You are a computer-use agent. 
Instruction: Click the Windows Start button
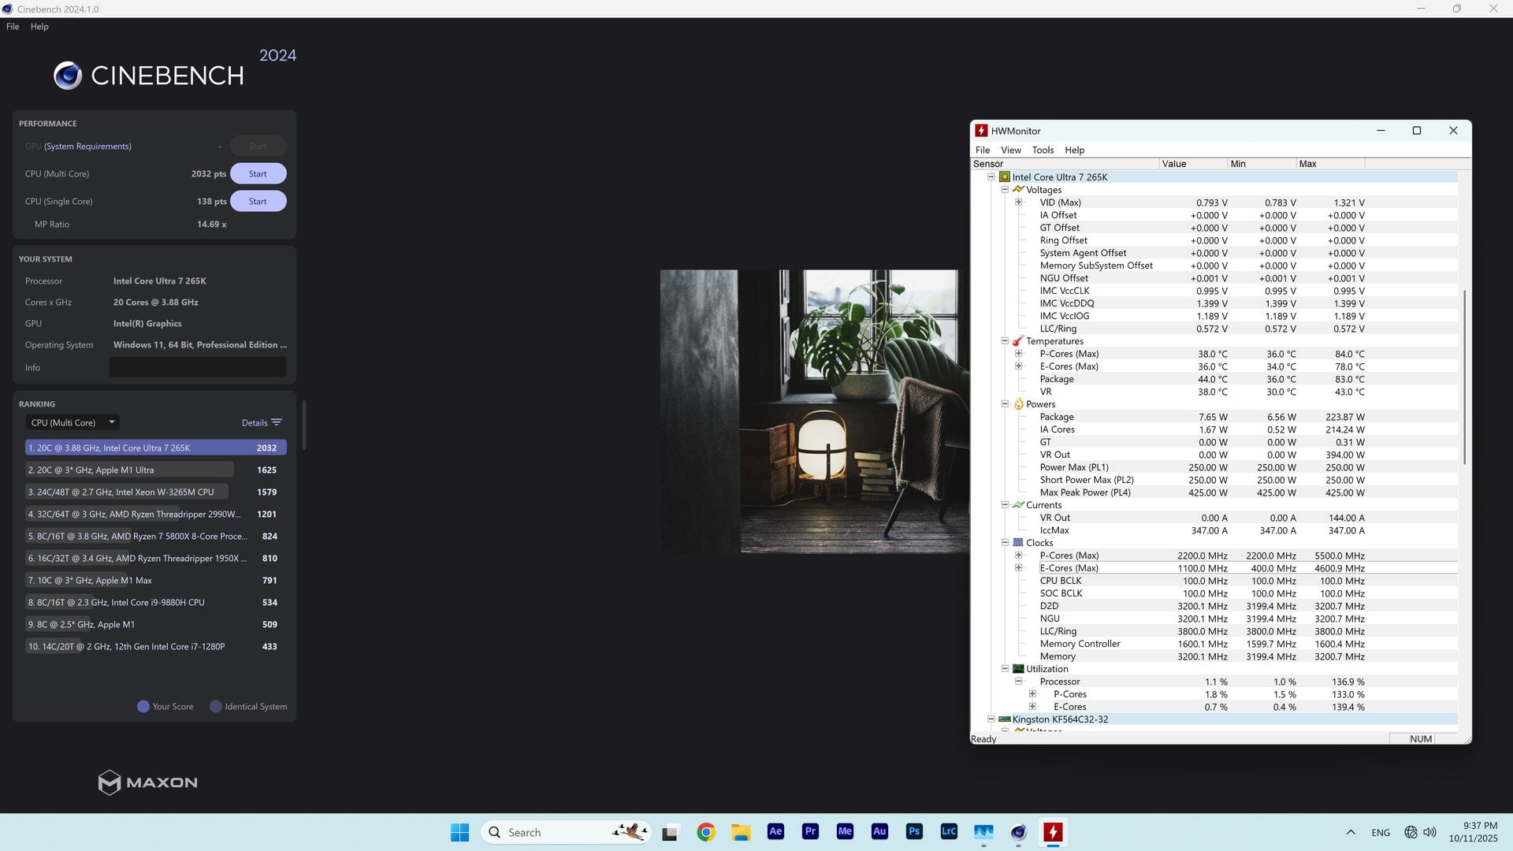pyautogui.click(x=459, y=831)
